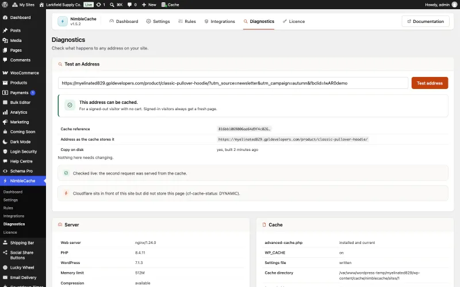Viewport: 460px width, 287px height.
Task: Click the Test address button
Action: pos(430,83)
